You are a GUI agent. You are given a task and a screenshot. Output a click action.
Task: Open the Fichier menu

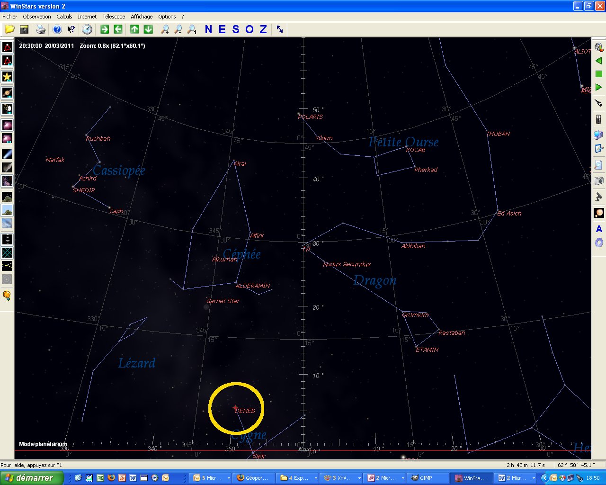(9, 17)
